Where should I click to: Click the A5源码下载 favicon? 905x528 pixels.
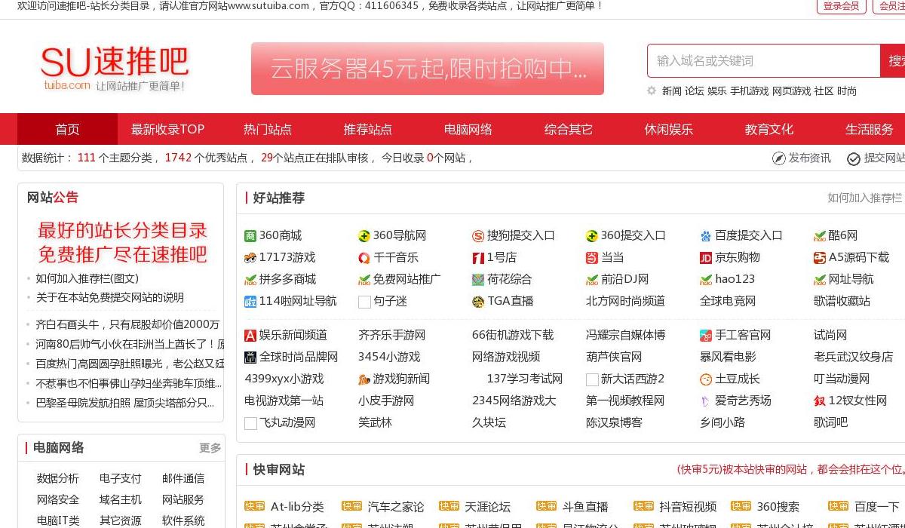coord(820,258)
